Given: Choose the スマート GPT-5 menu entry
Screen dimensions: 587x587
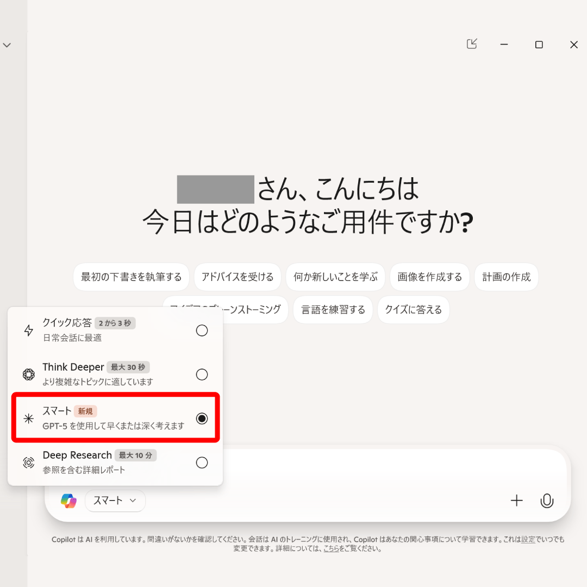Looking at the screenshot, I should 115,418.
